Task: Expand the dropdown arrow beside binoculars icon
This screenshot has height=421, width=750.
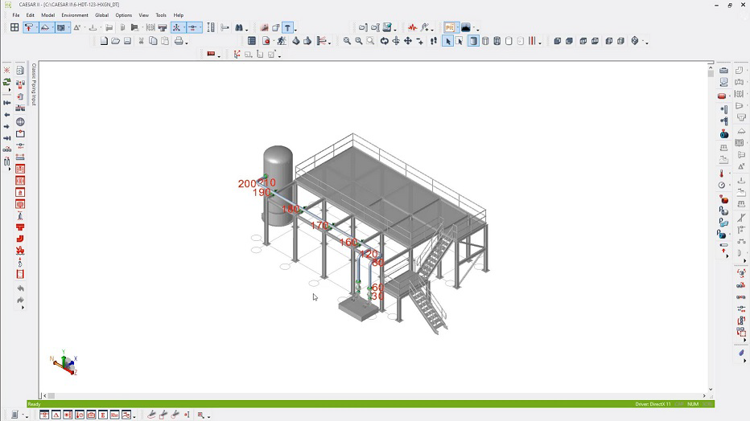Action: pos(248,29)
